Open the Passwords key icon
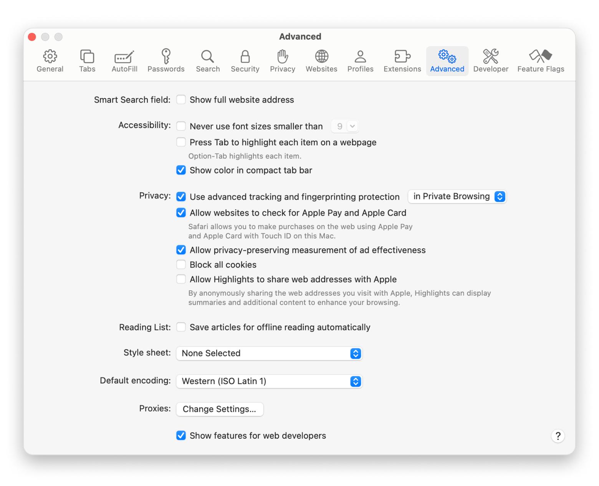Viewport: 599px width, 486px height. 166,57
